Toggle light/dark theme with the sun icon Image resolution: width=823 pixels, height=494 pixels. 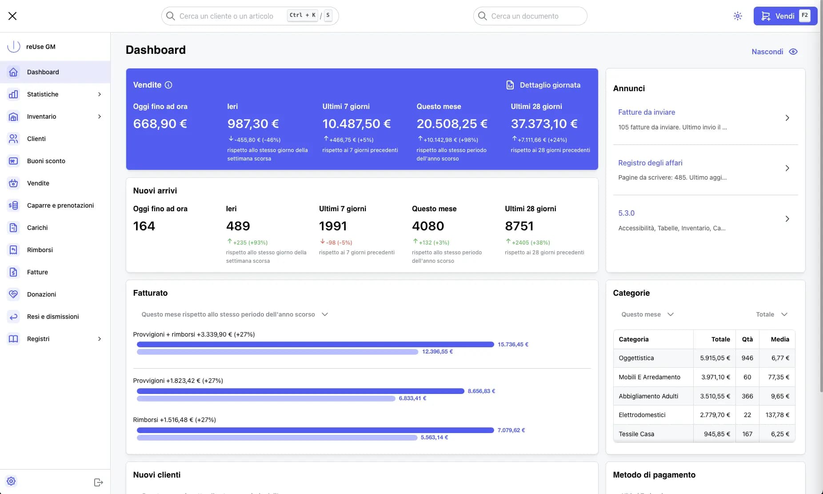point(738,16)
